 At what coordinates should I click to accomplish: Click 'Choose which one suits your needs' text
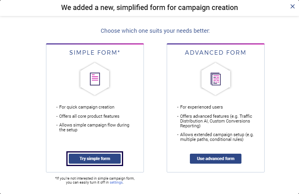pos(155,31)
